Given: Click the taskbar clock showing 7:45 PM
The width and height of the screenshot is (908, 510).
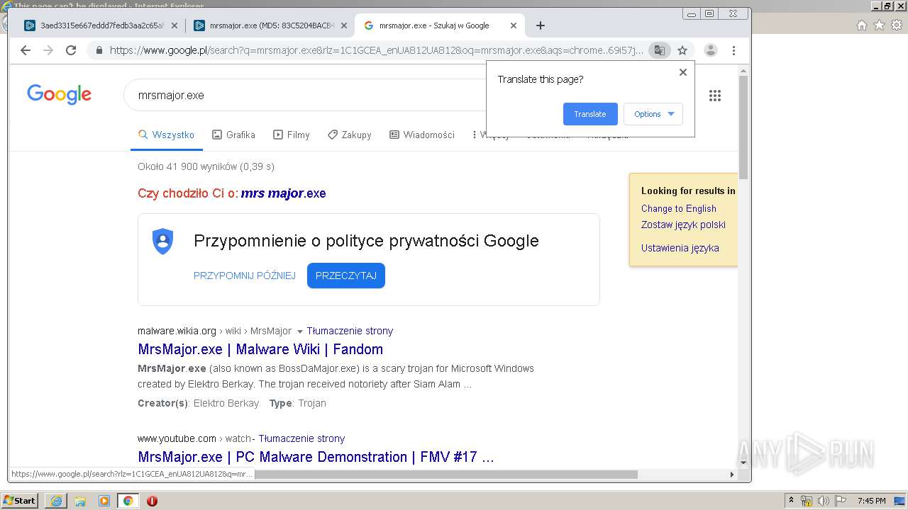Looking at the screenshot, I should 871,501.
